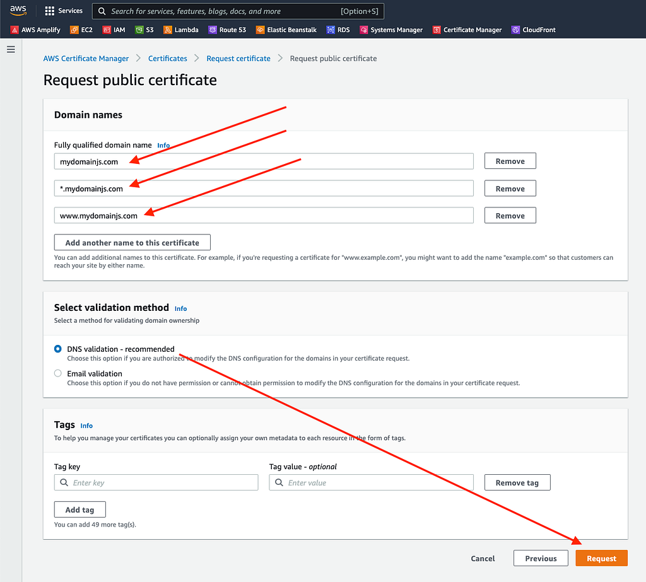Viewport: 646px width, 582px height.
Task: Click Add another name to this certificate
Action: [x=131, y=242]
